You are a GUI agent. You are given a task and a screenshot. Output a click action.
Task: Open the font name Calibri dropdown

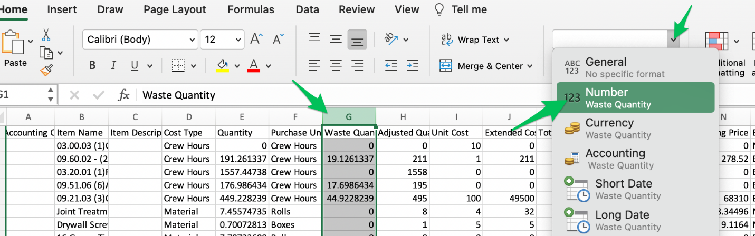[192, 40]
